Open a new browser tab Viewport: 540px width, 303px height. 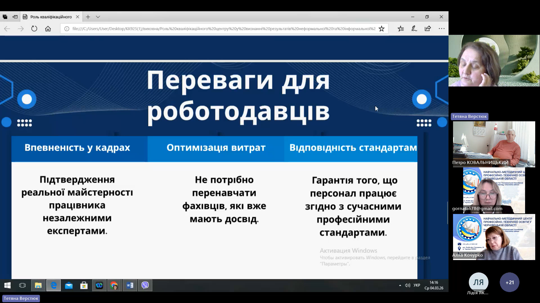click(88, 17)
